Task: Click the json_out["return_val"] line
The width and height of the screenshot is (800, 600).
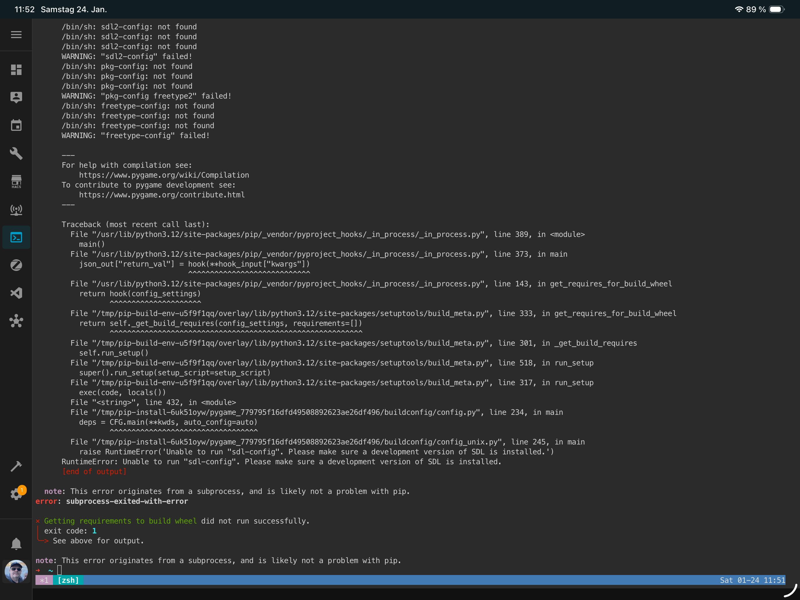Action: point(194,264)
